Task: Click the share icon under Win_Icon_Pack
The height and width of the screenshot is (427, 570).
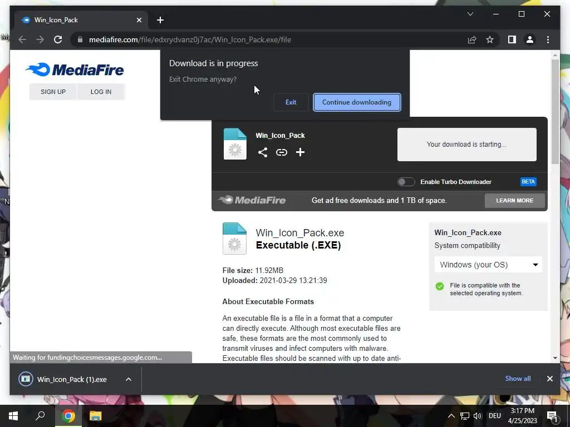Action: coord(263,152)
